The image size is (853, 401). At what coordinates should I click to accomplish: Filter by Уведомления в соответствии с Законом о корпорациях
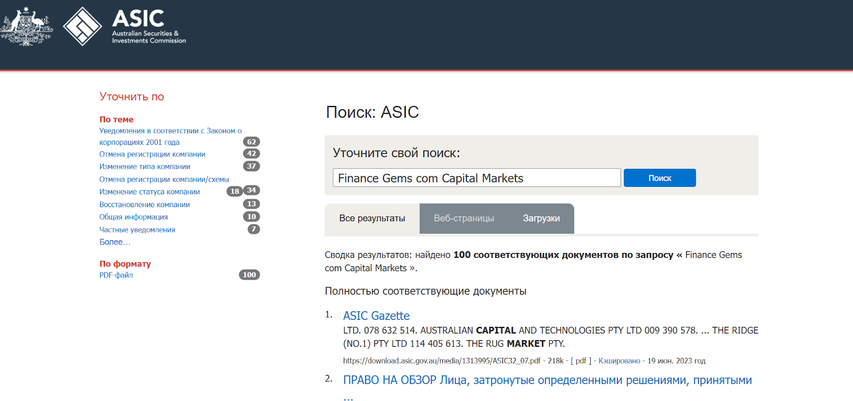171,136
